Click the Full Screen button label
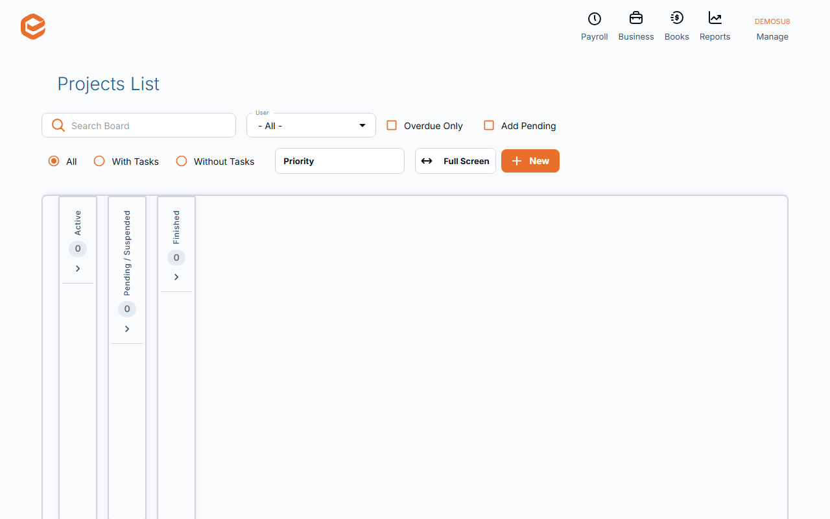This screenshot has height=519, width=830. pos(466,161)
